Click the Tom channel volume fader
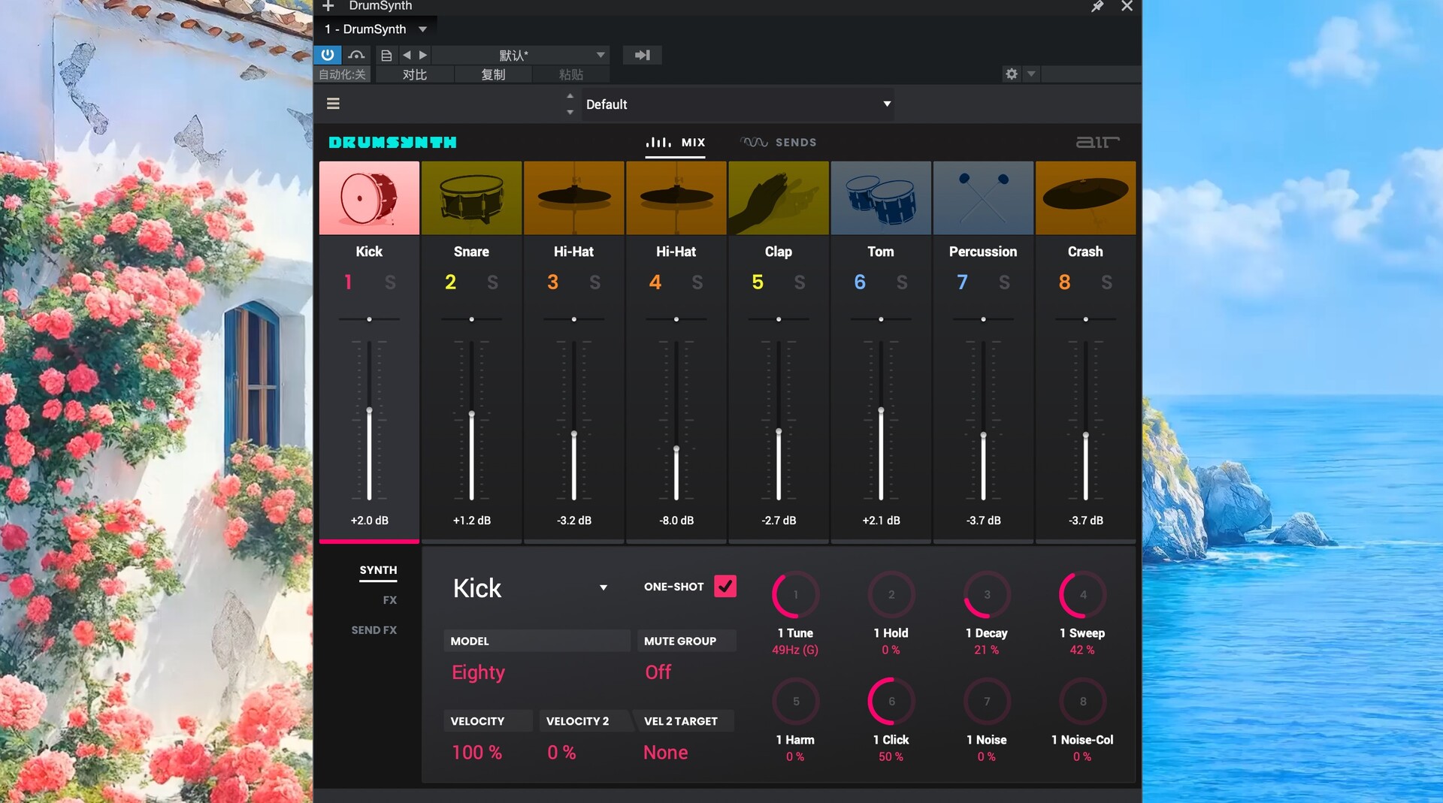Image resolution: width=1443 pixels, height=803 pixels. point(881,411)
